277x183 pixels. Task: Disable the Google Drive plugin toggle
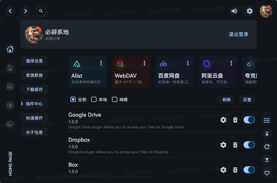click(x=249, y=120)
